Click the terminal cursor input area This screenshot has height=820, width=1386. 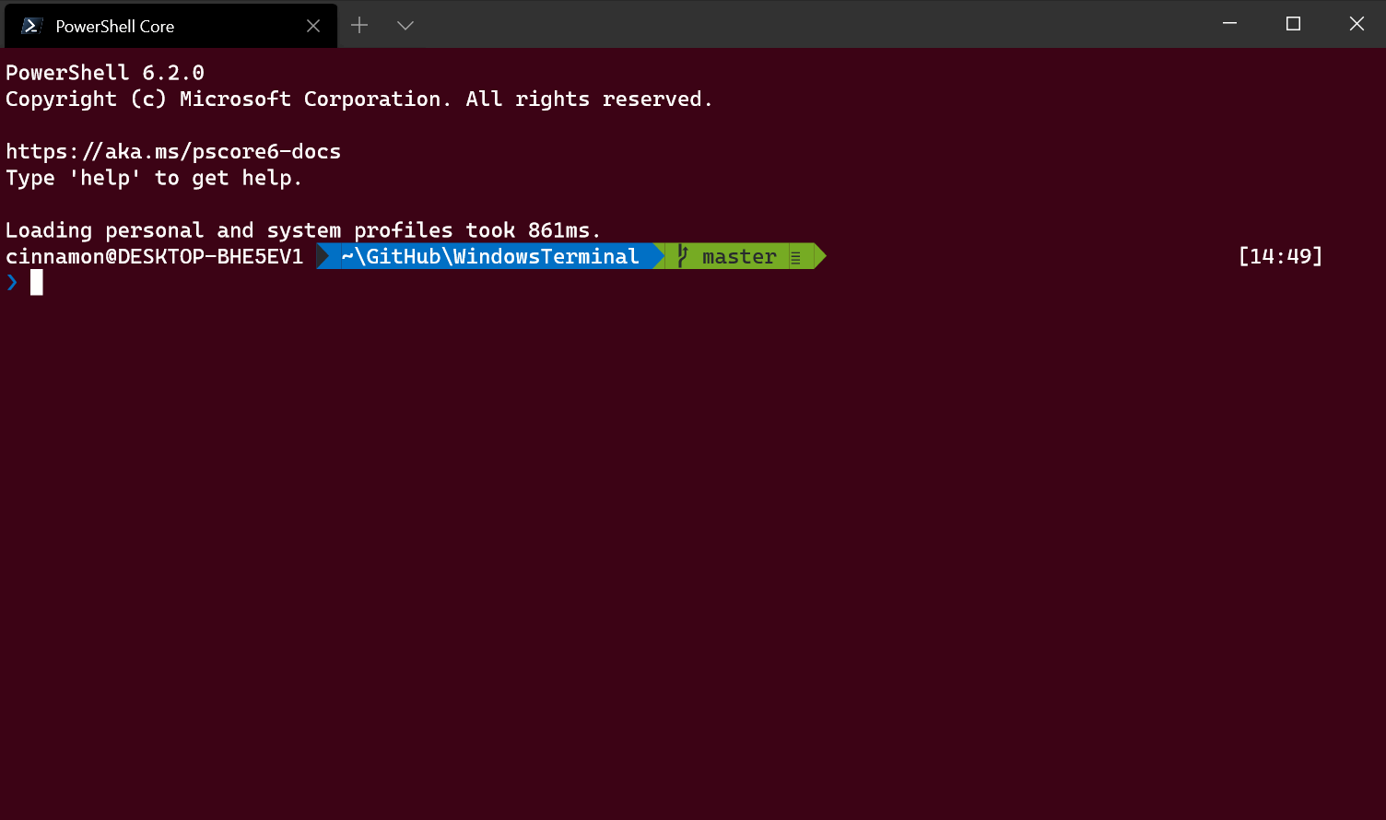pos(37,283)
